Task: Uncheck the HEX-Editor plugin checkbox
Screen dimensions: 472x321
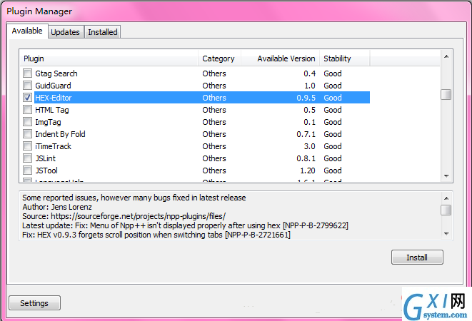Action: [27, 98]
